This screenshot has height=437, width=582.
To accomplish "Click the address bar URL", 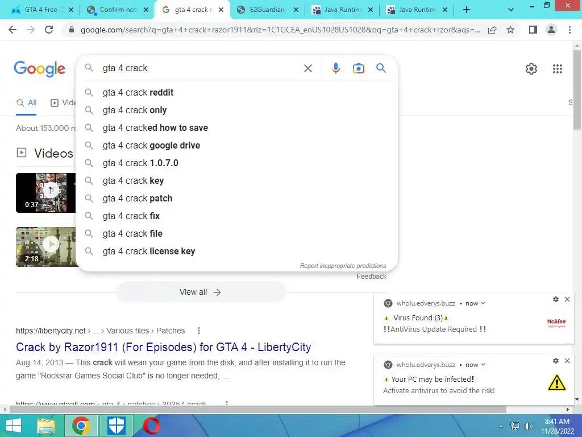I will (x=280, y=30).
